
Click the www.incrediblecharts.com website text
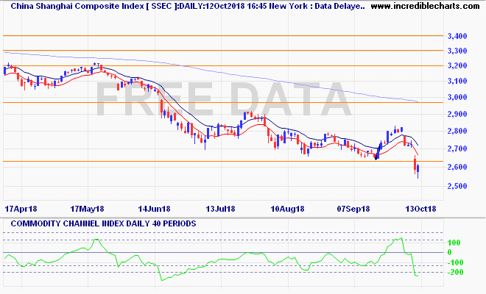pyautogui.click(x=425, y=6)
